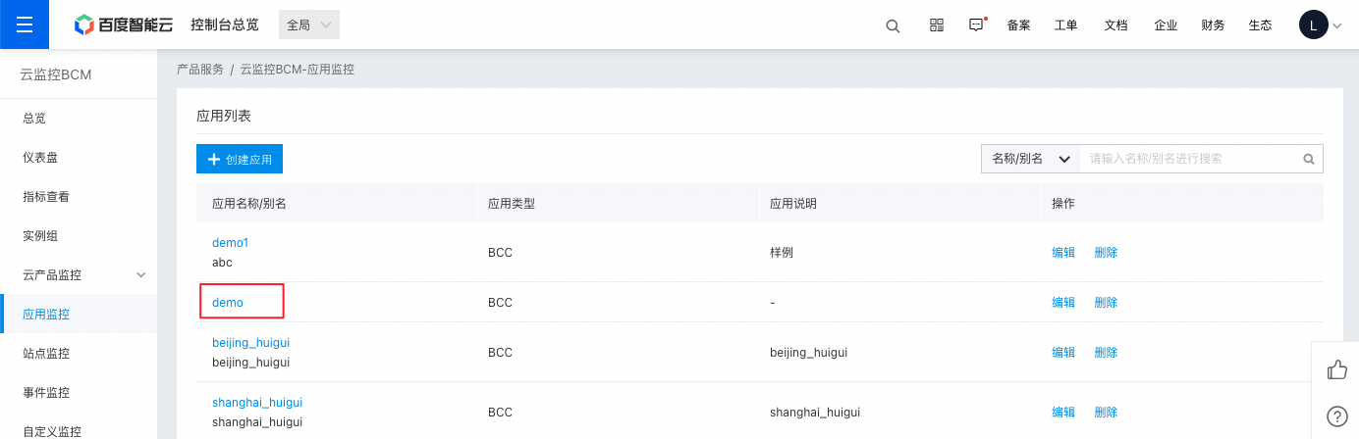Open 文档 in the top navigation
The image size is (1359, 439).
tap(1115, 25)
